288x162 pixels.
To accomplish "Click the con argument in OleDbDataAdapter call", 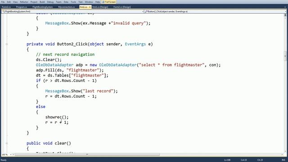I will point(212,65).
